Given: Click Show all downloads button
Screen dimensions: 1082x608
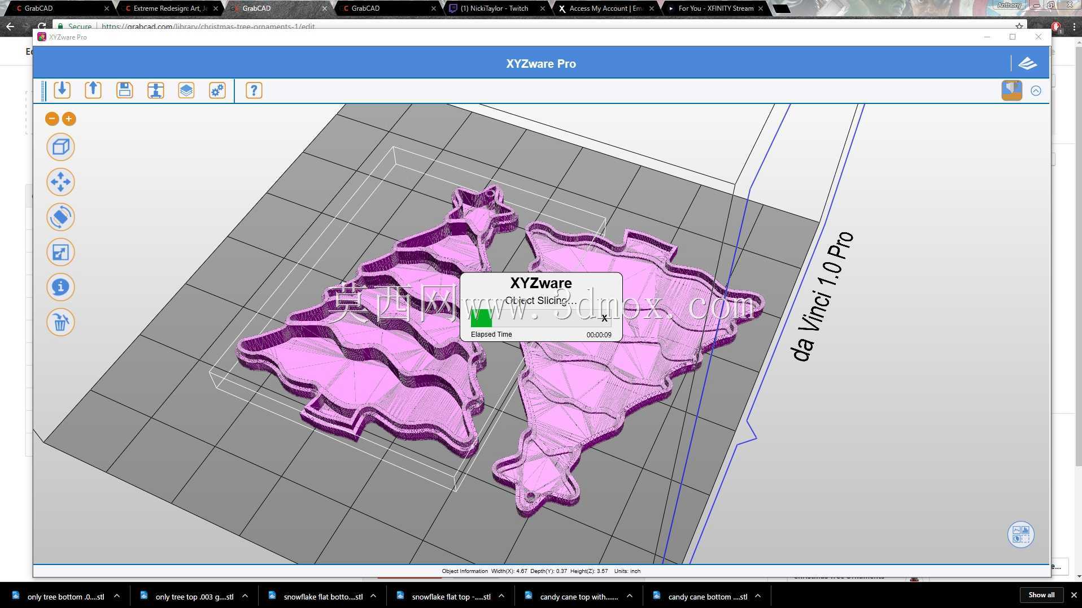Looking at the screenshot, I should (x=1041, y=594).
